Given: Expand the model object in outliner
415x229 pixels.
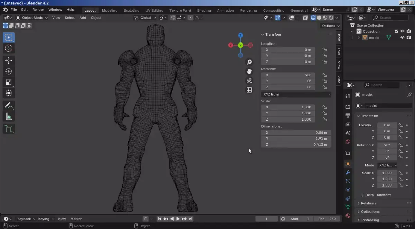Looking at the screenshot, I should 359,38.
